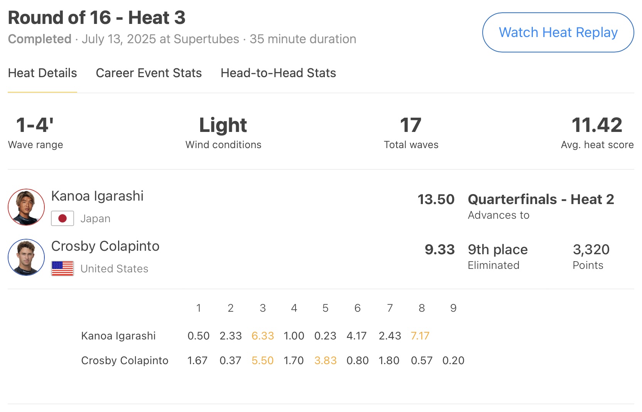Open the Career Event Stats tab
This screenshot has width=642, height=412.
[x=149, y=73]
